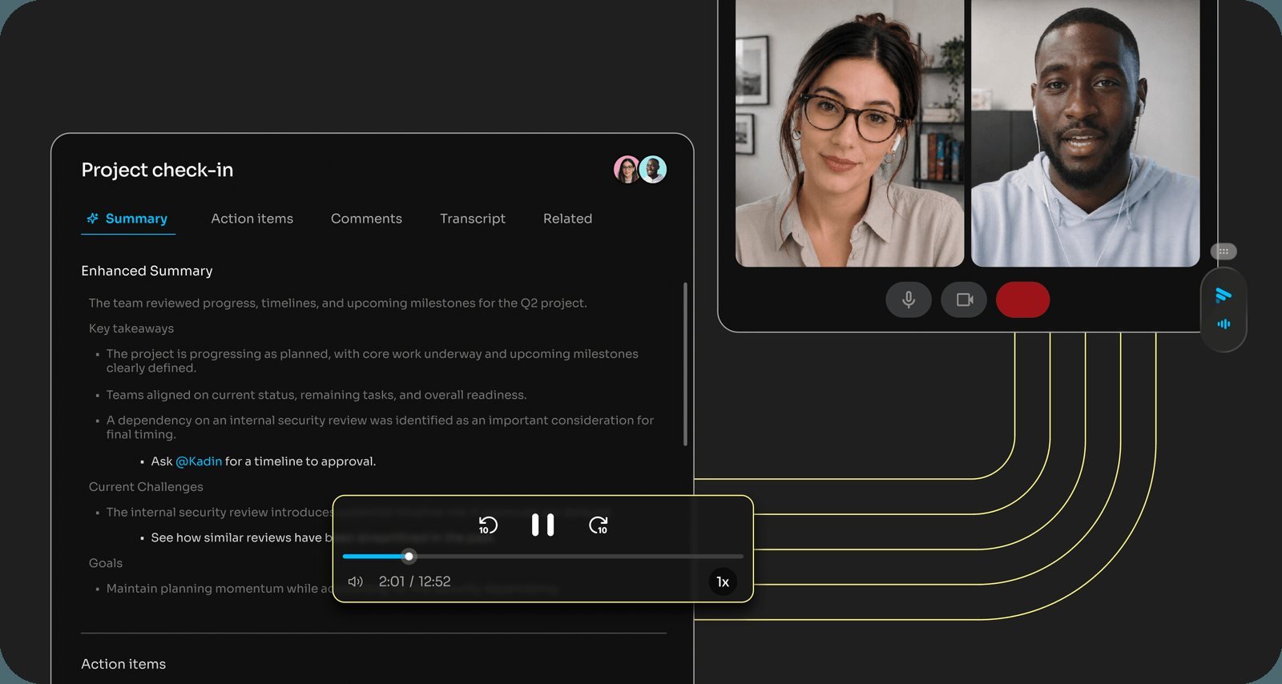
Task: Click the blue logo icon in side widget
Action: [x=1223, y=296]
